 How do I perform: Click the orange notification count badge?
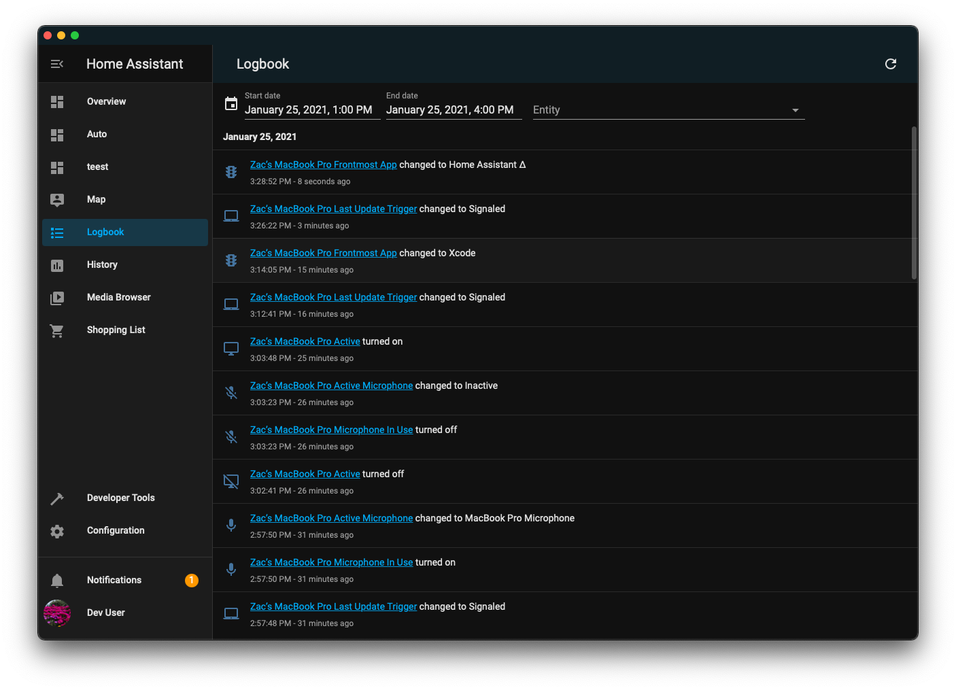(192, 580)
